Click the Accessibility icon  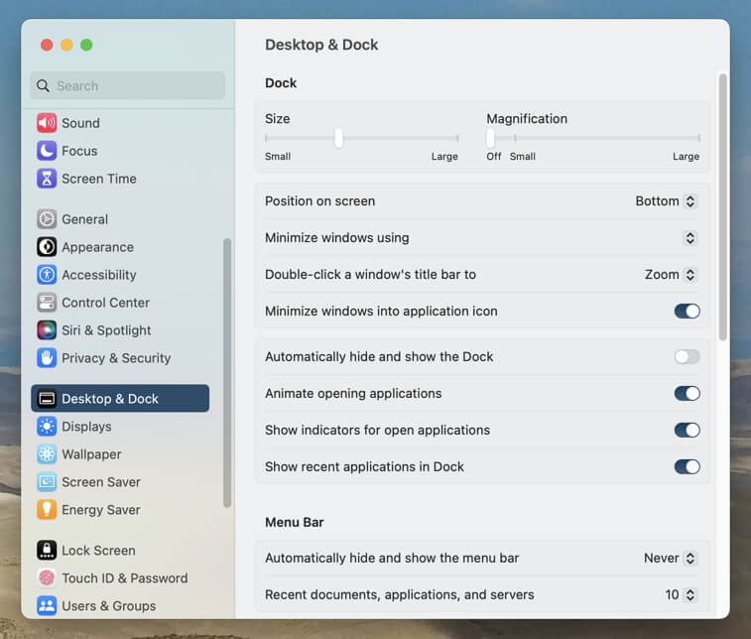click(47, 275)
